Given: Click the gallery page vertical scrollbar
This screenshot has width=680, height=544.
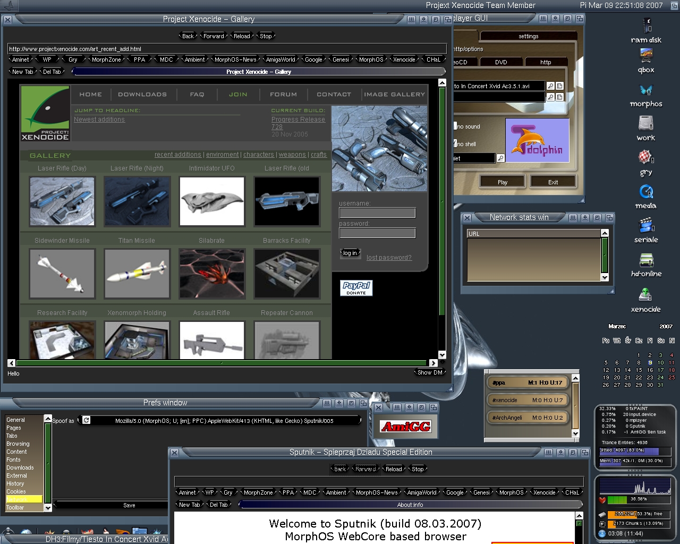Looking at the screenshot, I should [442, 201].
